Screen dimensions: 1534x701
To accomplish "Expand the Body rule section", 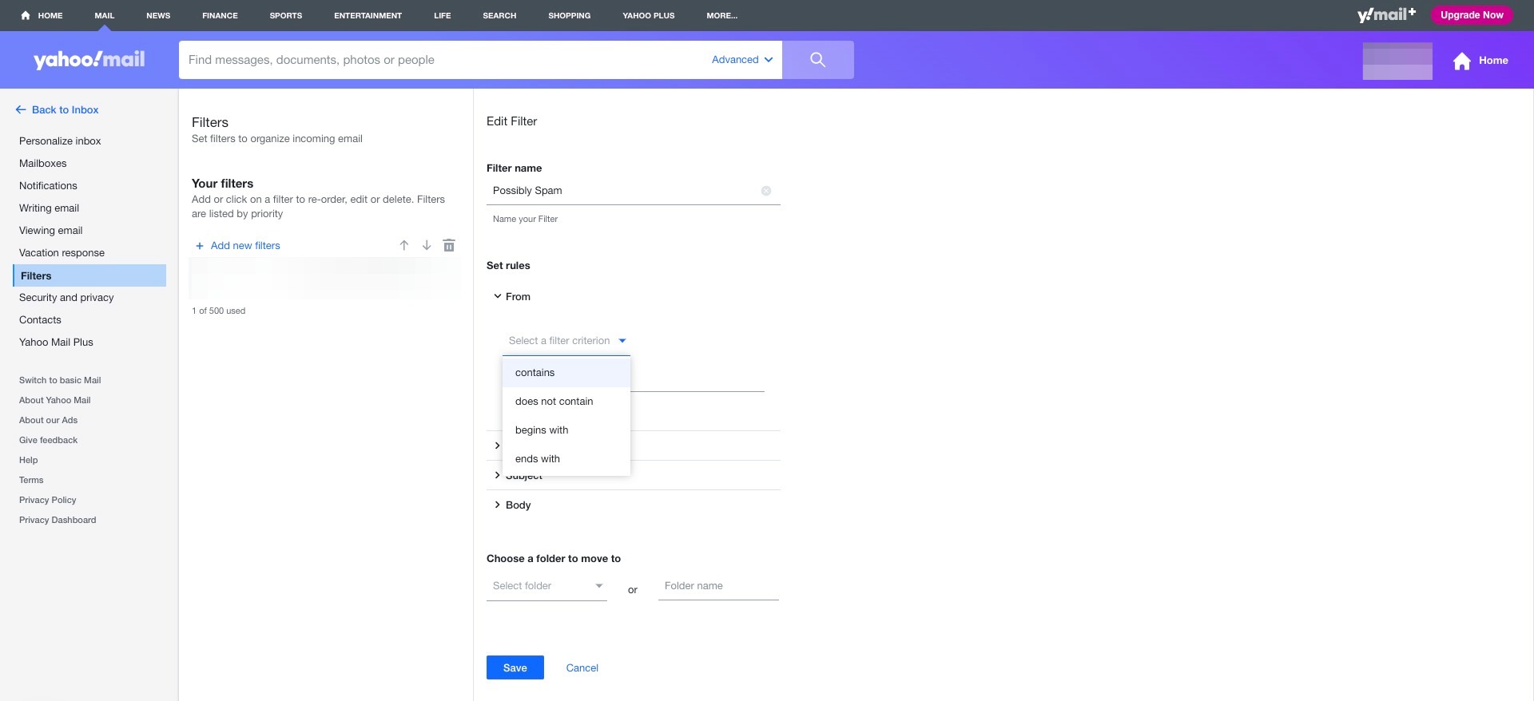I will coord(498,505).
